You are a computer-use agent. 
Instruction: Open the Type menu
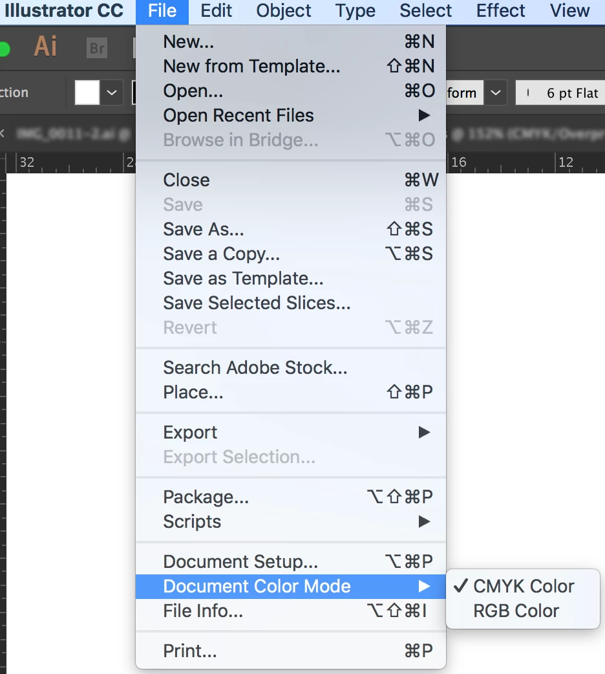click(356, 11)
